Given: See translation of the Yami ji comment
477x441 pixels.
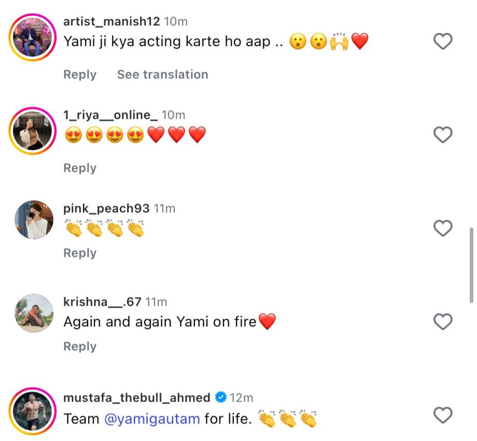Looking at the screenshot, I should 162,75.
